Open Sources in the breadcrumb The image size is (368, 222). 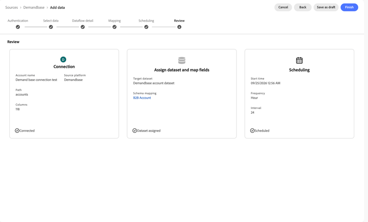11,7
